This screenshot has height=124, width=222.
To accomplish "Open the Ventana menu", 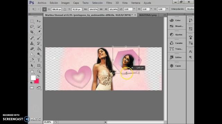I will [x=136, y=3].
